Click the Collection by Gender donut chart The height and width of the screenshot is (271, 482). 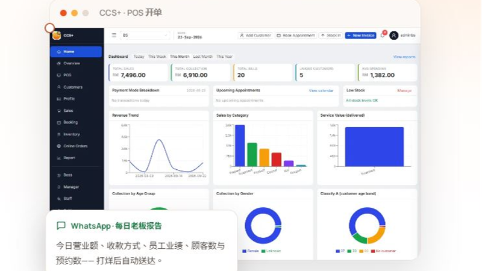(263, 225)
